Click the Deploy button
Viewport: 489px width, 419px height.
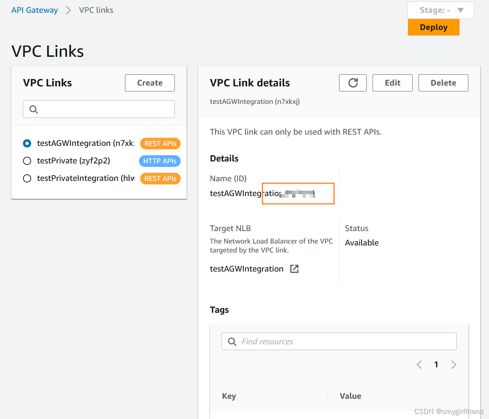click(433, 27)
